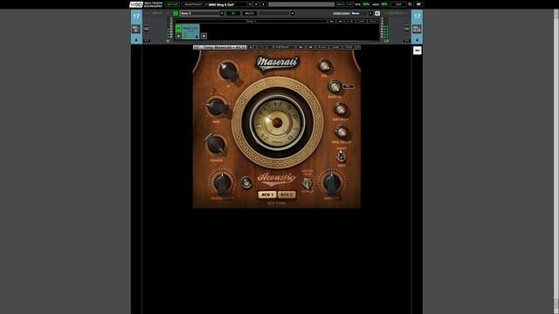
Task: Open the snapshot name dropdown arrow
Action: click(x=250, y=4)
